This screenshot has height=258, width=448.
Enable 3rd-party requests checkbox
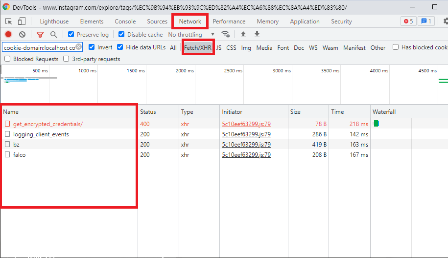coord(66,59)
